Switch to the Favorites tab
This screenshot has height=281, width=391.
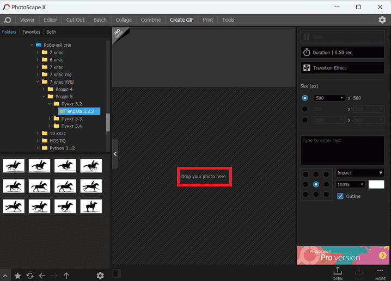(31, 32)
